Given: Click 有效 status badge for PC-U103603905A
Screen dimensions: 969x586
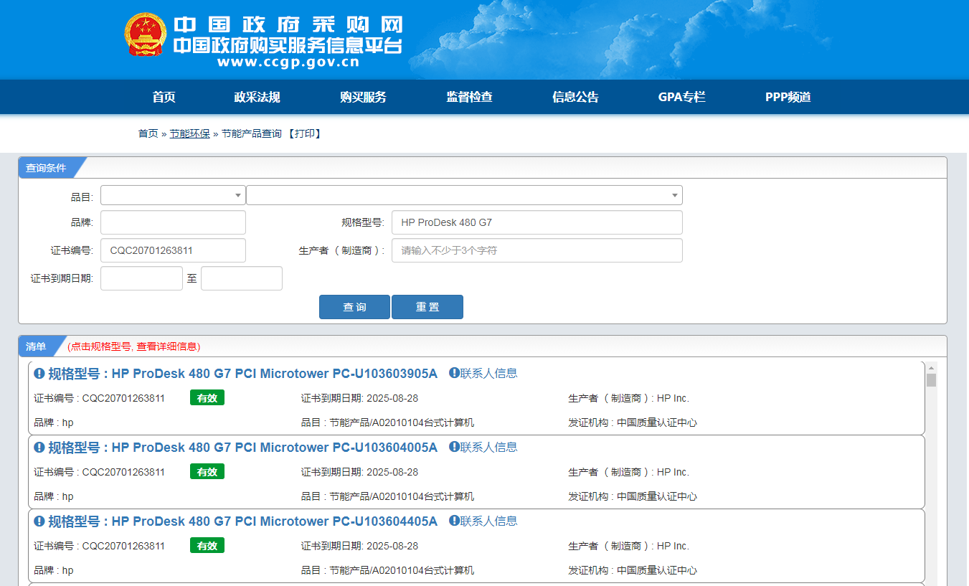Looking at the screenshot, I should point(207,398).
